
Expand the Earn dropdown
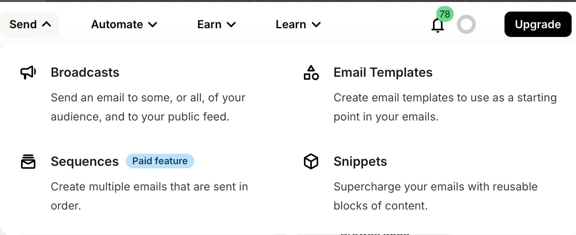coord(216,25)
